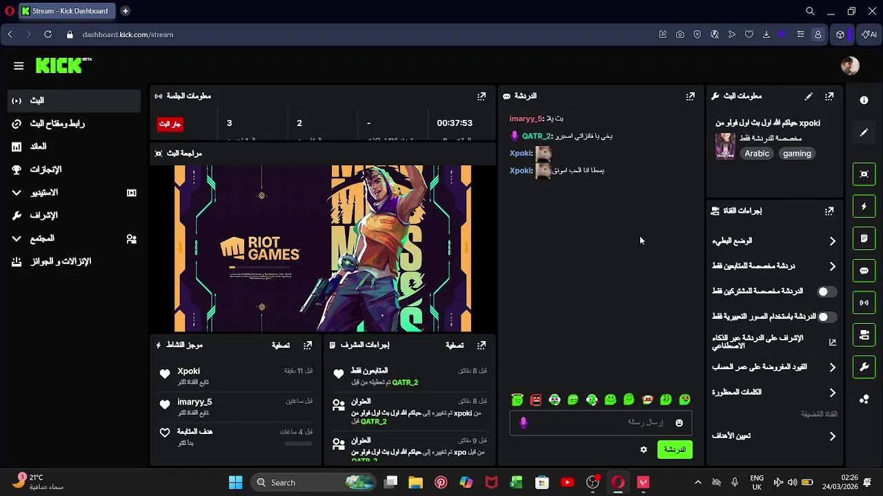Open the user profile avatar menu

point(850,65)
